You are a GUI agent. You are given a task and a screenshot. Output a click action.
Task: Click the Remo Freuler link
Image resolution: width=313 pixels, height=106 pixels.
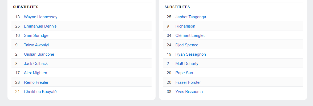[x=36, y=82]
